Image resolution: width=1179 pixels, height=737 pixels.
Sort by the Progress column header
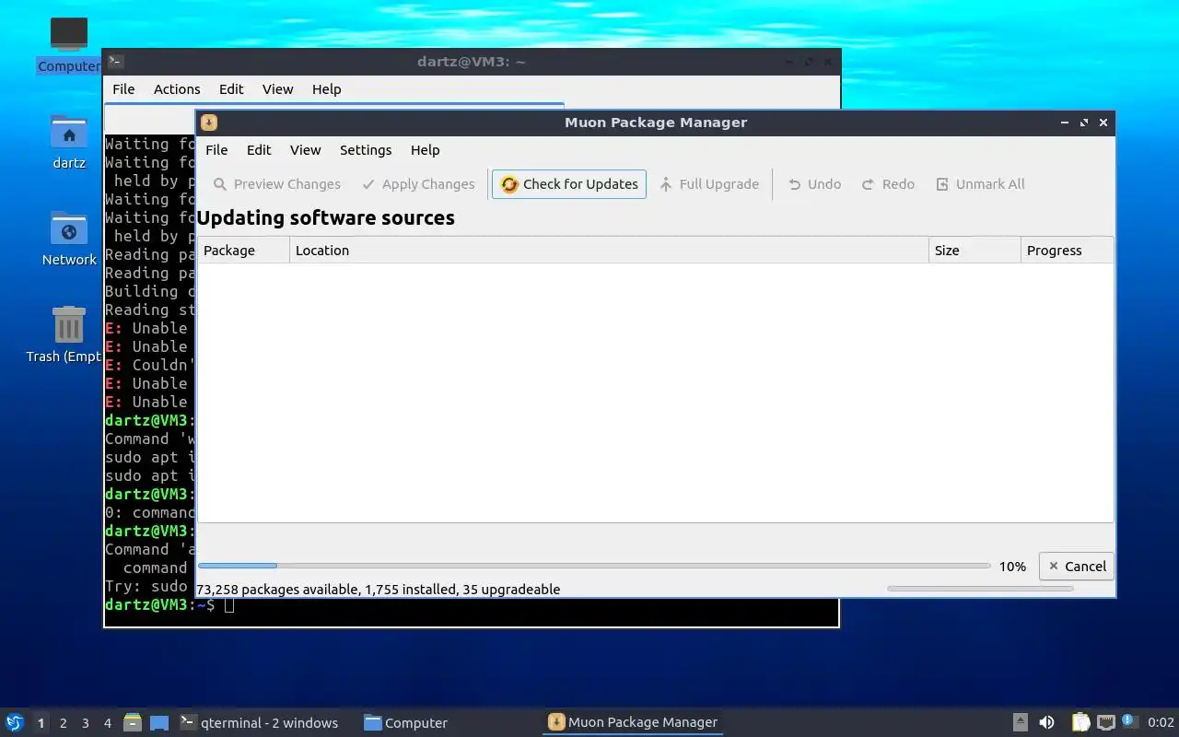pos(1067,251)
